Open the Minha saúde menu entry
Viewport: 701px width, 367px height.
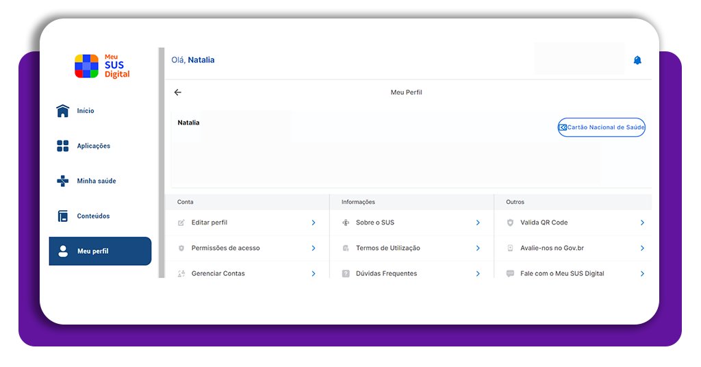pos(96,181)
